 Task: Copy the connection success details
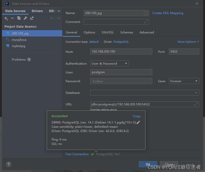[x=137, y=116]
